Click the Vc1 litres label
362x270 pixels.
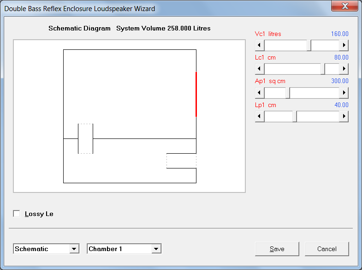point(268,34)
